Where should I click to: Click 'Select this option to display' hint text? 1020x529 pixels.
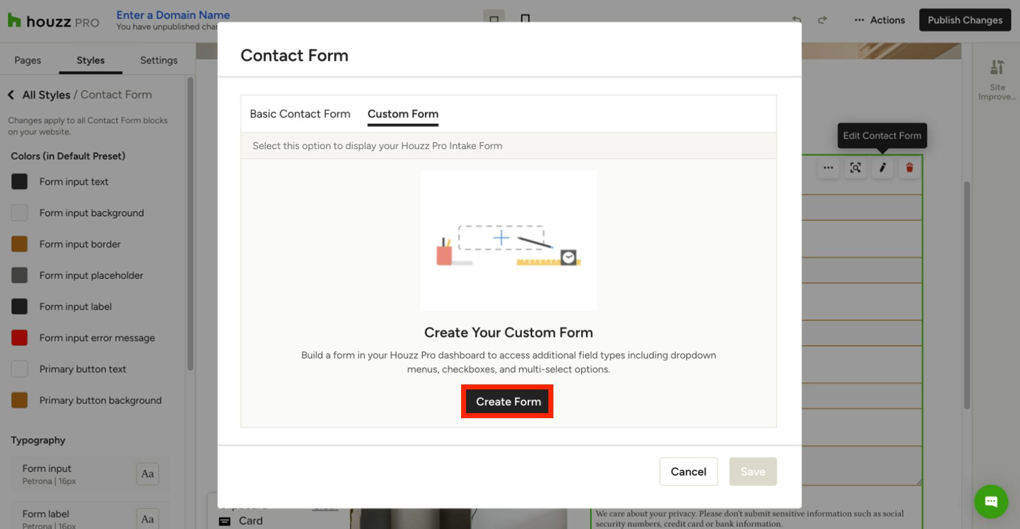pyautogui.click(x=377, y=146)
